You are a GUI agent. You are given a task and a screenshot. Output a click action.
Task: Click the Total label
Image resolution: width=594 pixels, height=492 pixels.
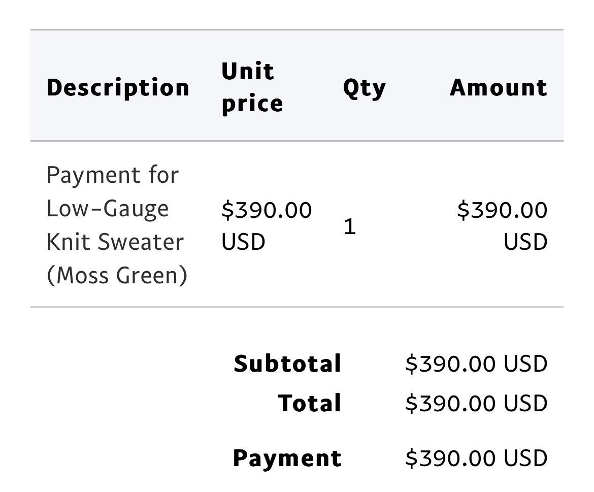coord(310,403)
